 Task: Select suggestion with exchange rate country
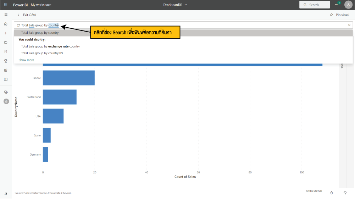[50, 46]
